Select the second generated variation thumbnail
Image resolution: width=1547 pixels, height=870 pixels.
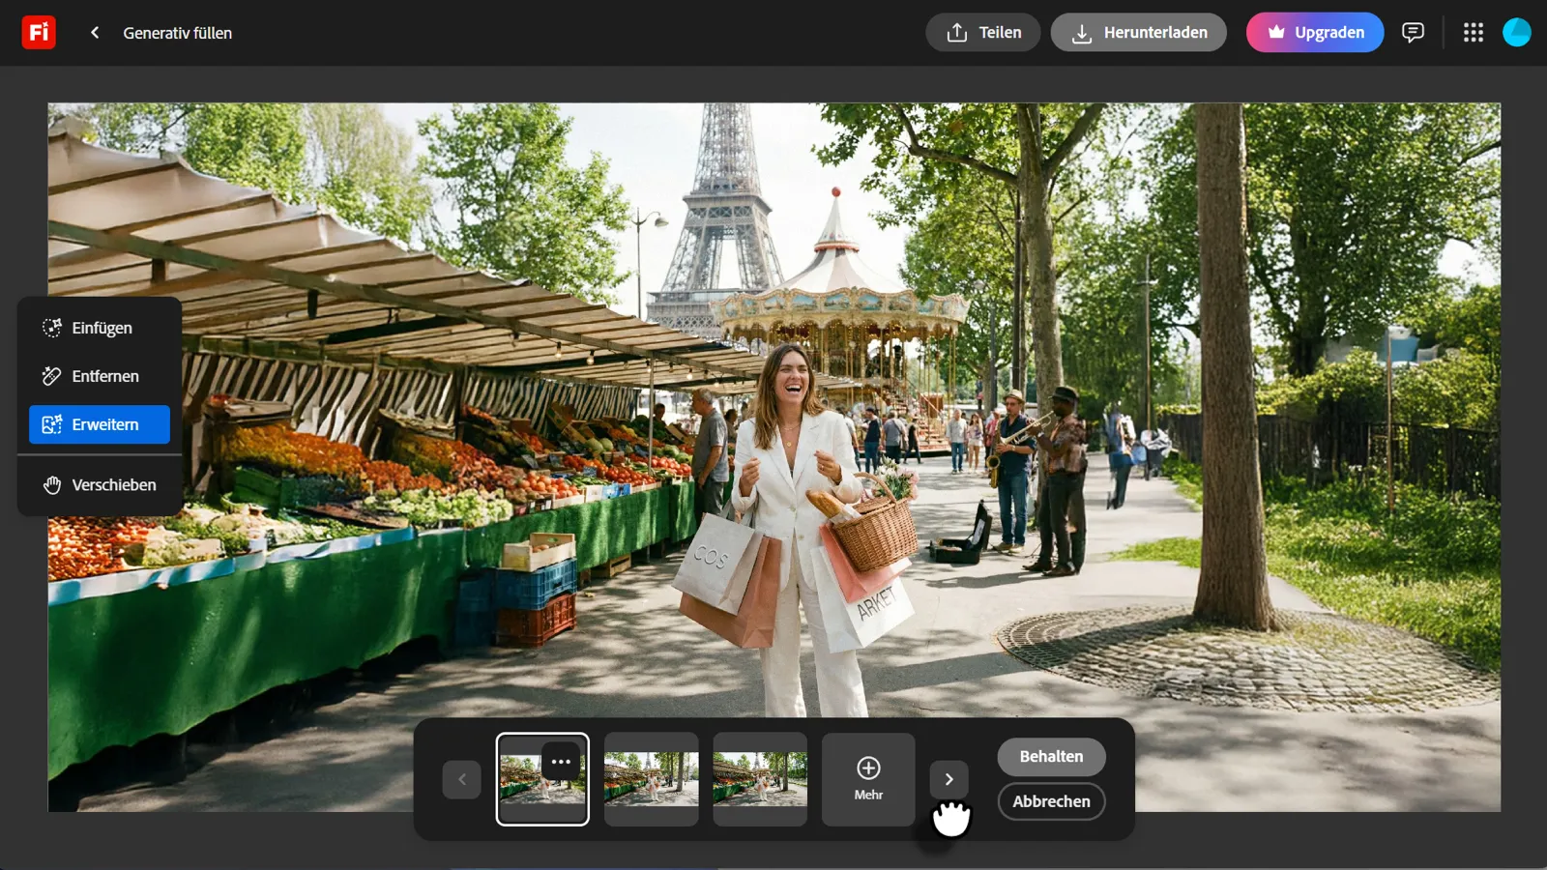pyautogui.click(x=651, y=779)
